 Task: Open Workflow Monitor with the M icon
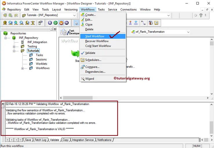(67, 23)
